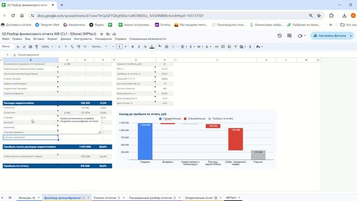Click the browser address bar URL

pos(120,16)
